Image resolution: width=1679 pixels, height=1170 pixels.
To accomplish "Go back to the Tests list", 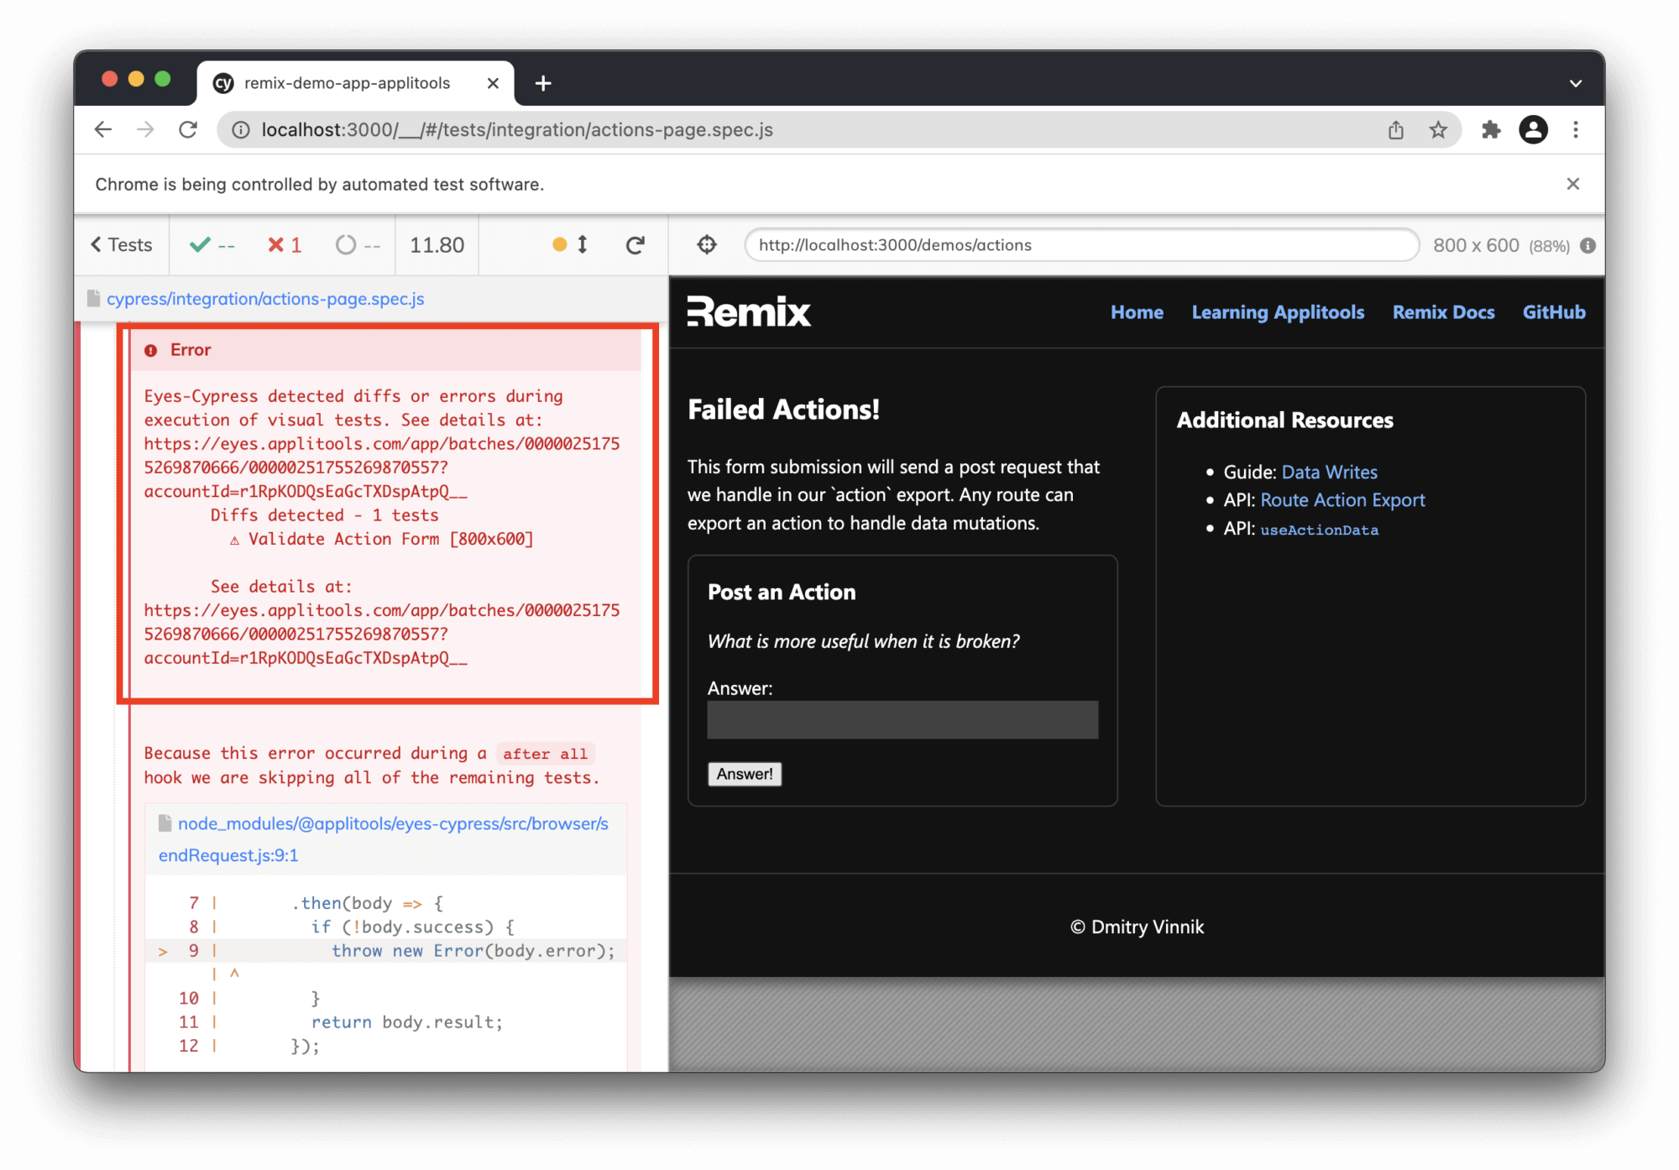I will click(122, 244).
